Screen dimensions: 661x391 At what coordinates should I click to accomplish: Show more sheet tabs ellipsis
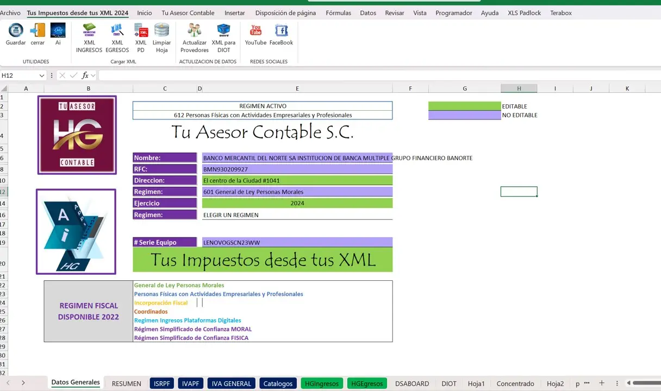[x=587, y=383]
